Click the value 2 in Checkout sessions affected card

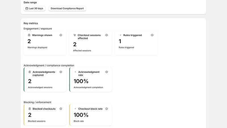point(75,44)
